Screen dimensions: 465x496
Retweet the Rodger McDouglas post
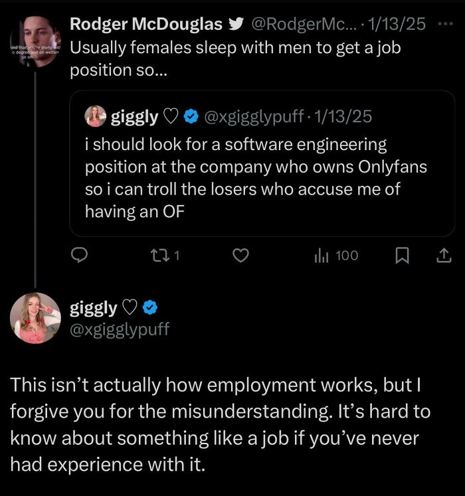point(166,255)
